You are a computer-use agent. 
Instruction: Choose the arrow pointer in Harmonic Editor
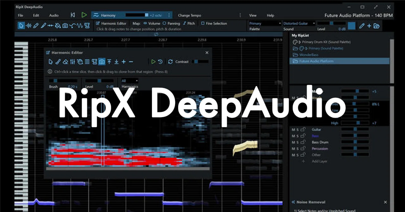tap(50, 62)
